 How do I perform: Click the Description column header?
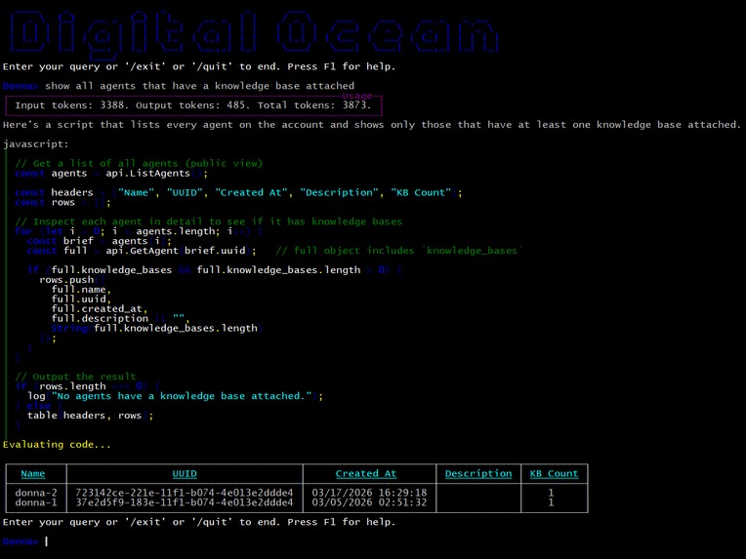coord(478,474)
